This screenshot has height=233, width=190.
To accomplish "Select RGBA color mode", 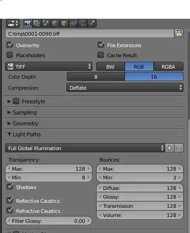I will [168, 66].
